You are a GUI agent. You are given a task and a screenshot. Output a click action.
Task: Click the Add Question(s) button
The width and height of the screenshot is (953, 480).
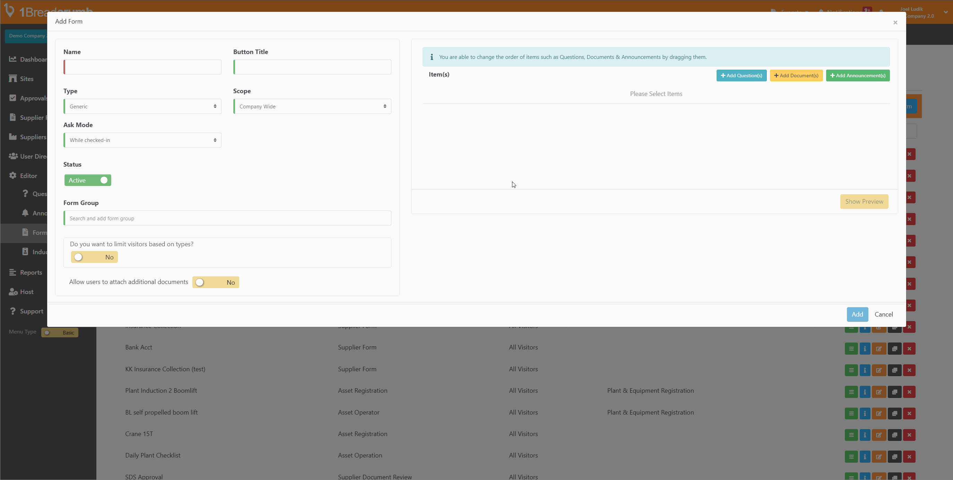[742, 75]
